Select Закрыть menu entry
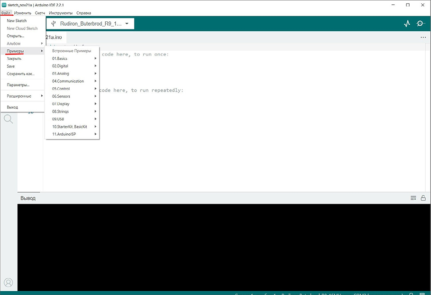Screen dimensions: 431x295 tap(23, 58)
